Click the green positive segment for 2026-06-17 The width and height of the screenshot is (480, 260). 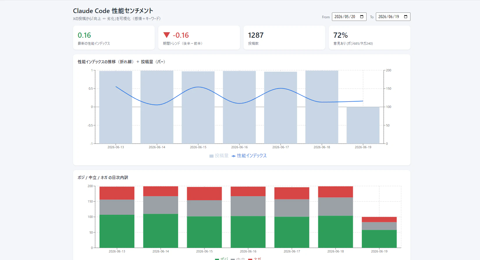pos(292,232)
